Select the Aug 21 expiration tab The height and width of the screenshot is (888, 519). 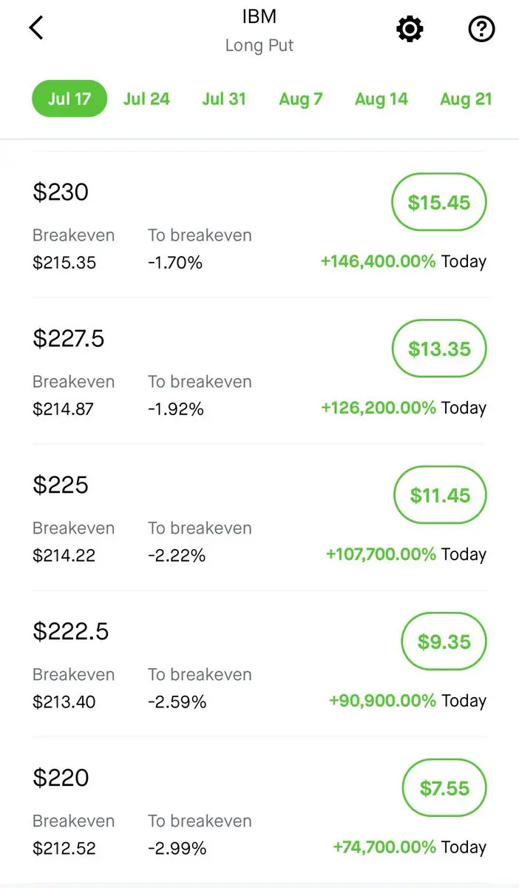466,99
